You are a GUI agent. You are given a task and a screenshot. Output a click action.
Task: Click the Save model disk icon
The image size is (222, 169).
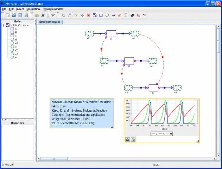(20, 15)
